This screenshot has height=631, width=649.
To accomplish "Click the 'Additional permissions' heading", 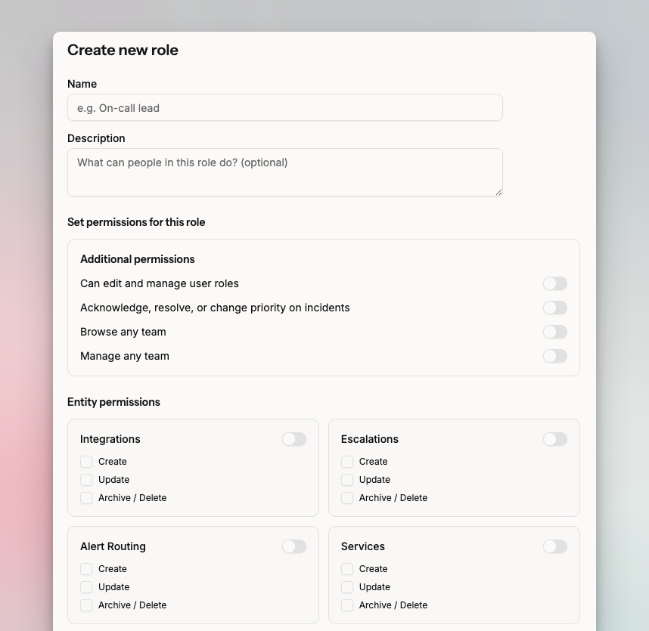I will click(138, 259).
